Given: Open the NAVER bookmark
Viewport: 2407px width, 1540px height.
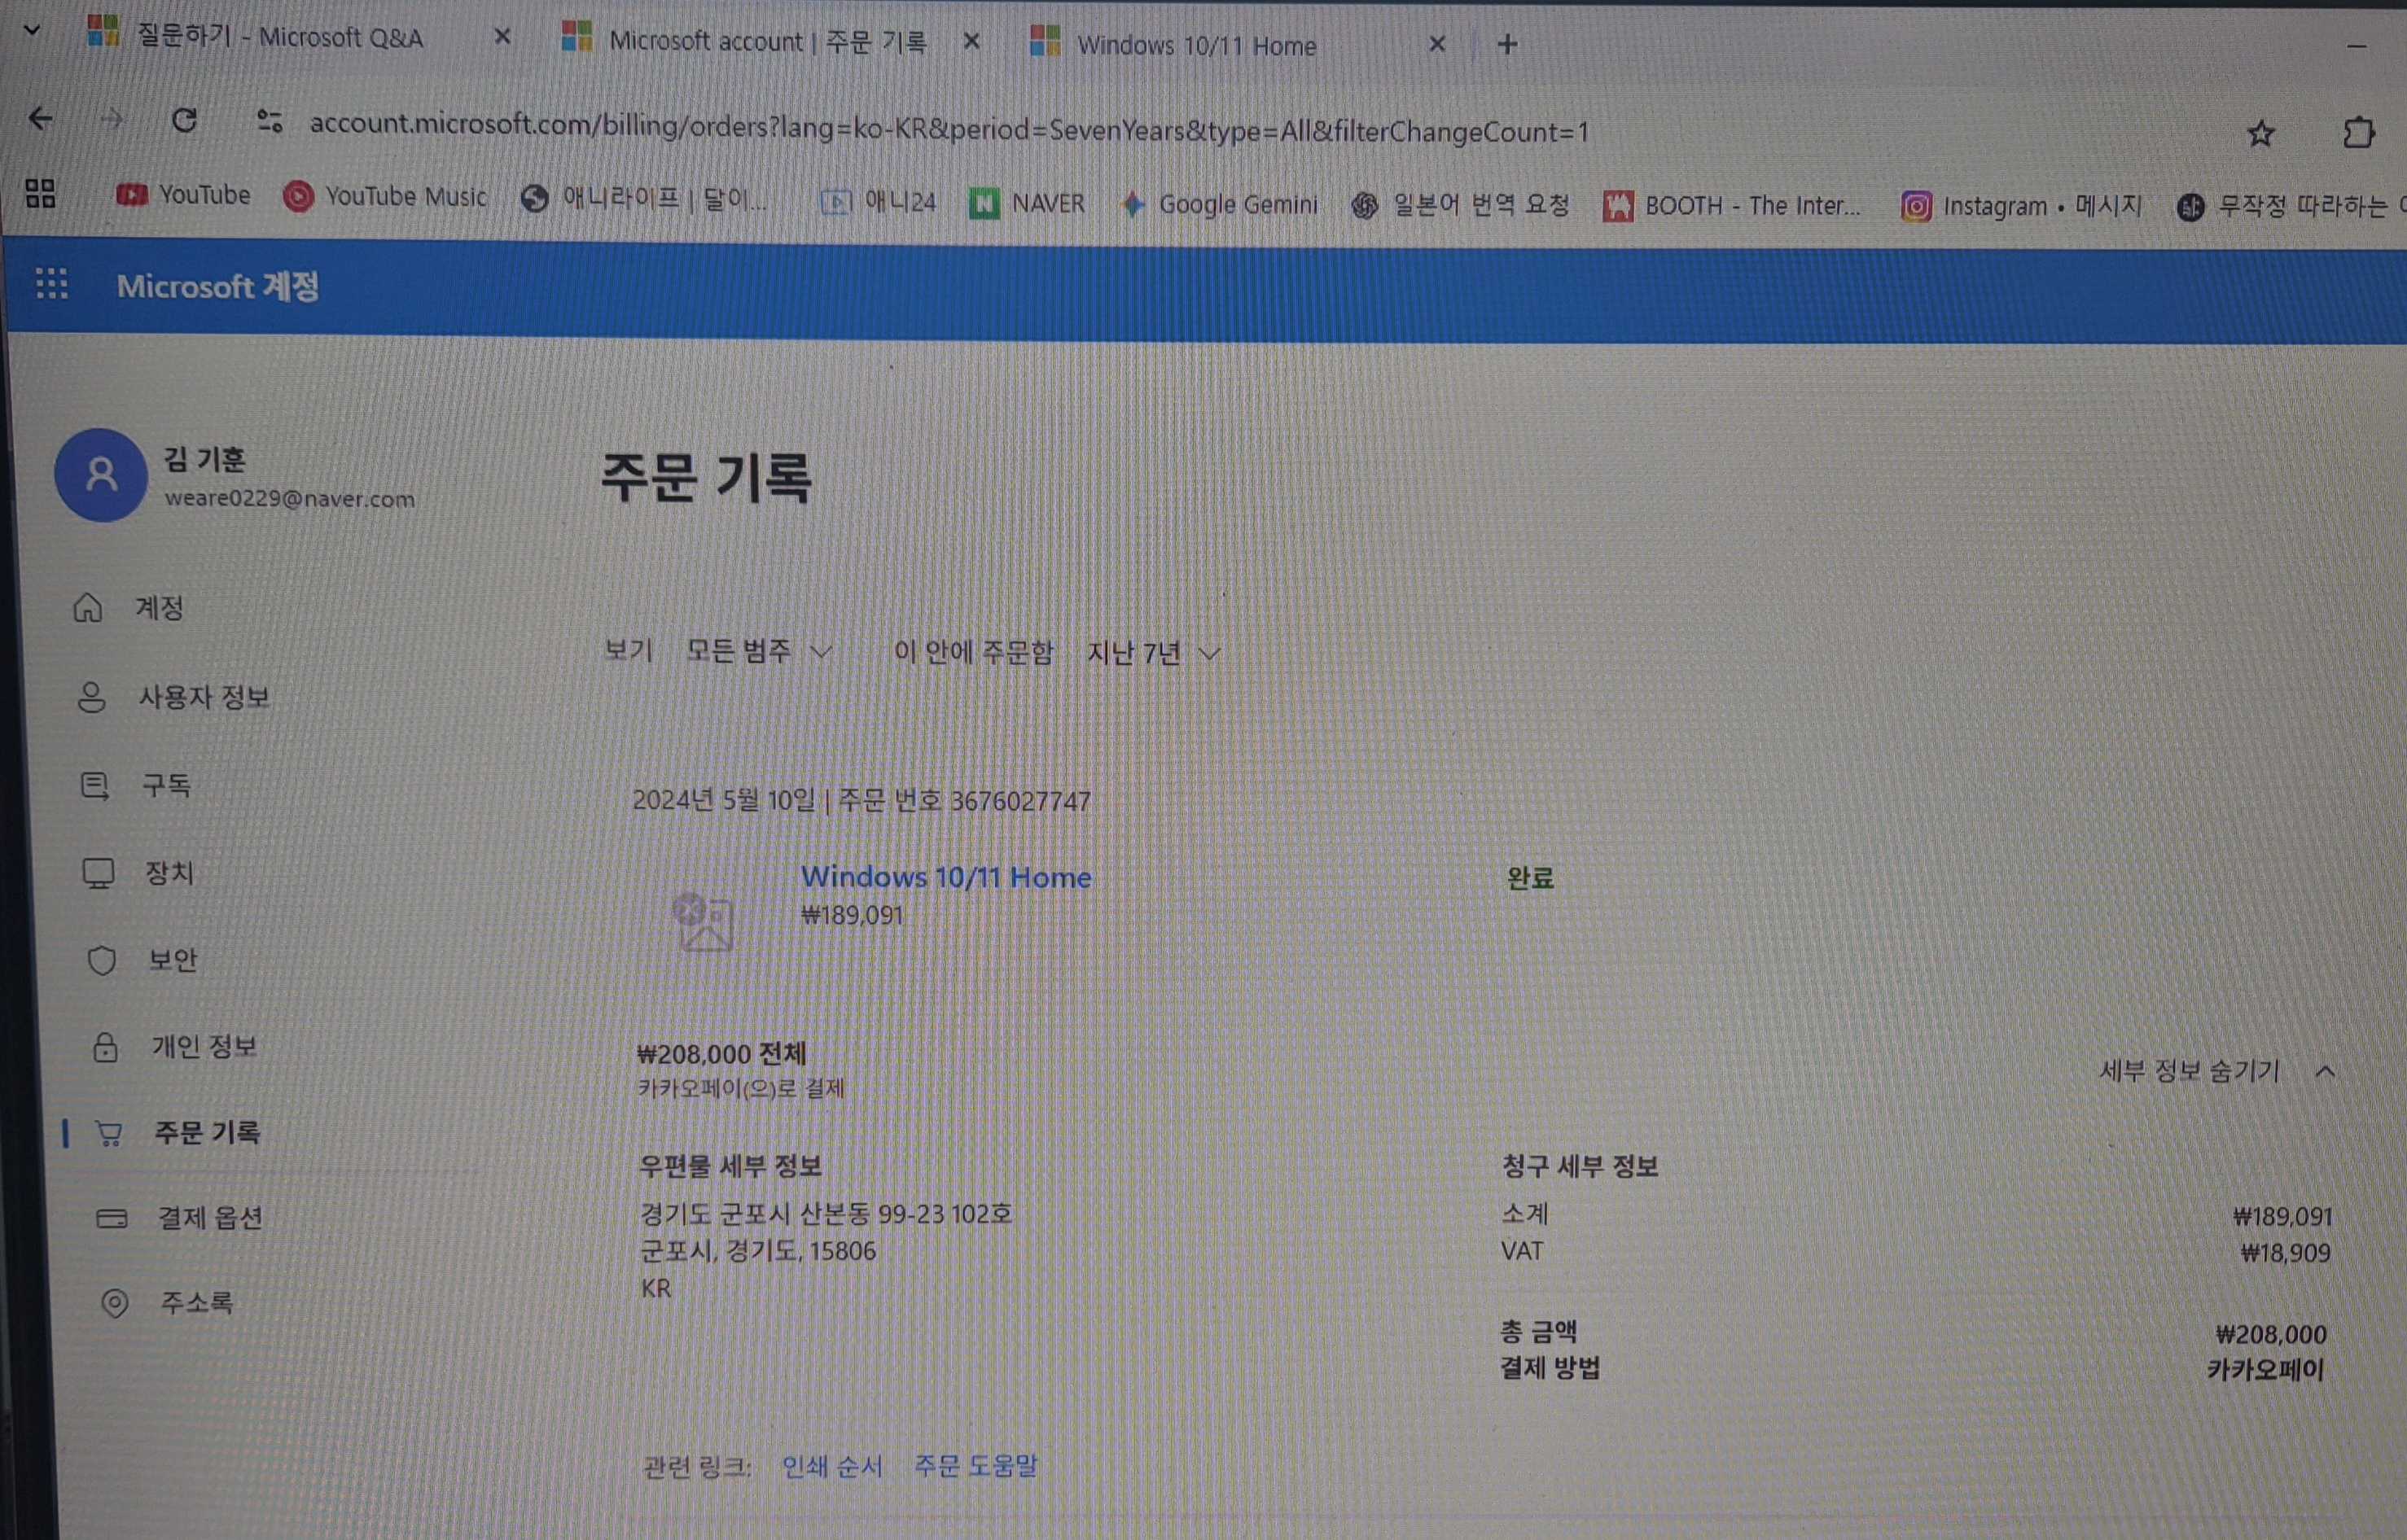Looking at the screenshot, I should 1028,203.
